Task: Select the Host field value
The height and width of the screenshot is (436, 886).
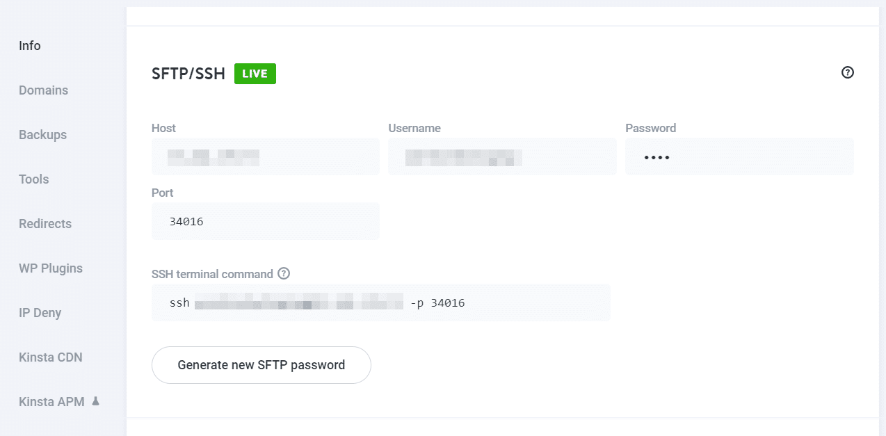Action: [x=265, y=156]
